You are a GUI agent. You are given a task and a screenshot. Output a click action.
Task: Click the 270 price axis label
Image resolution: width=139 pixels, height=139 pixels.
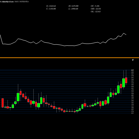click(x=132, y=111)
